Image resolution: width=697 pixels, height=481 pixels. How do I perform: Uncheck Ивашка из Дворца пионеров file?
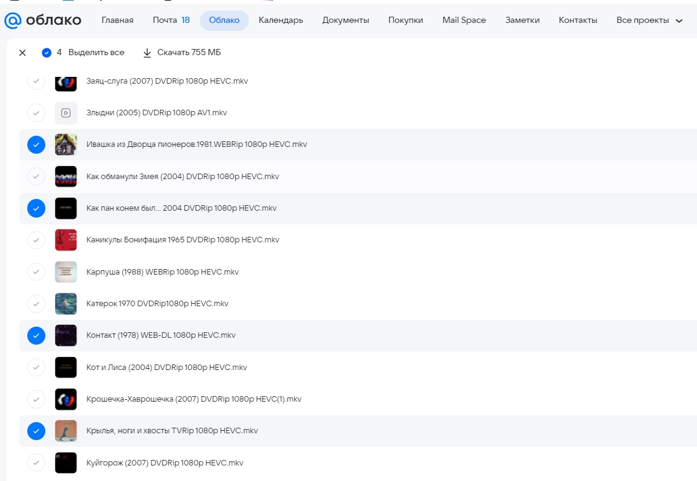[x=37, y=145]
